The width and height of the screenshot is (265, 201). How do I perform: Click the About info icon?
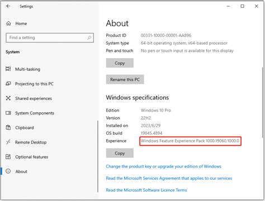[x=8, y=171]
